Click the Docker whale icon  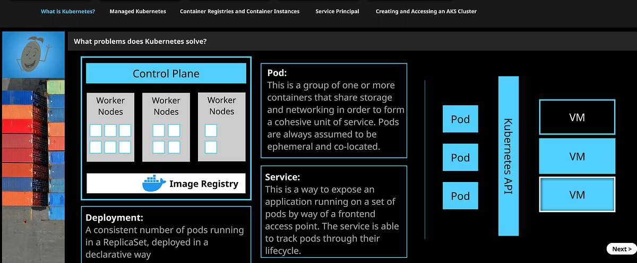tap(154, 184)
